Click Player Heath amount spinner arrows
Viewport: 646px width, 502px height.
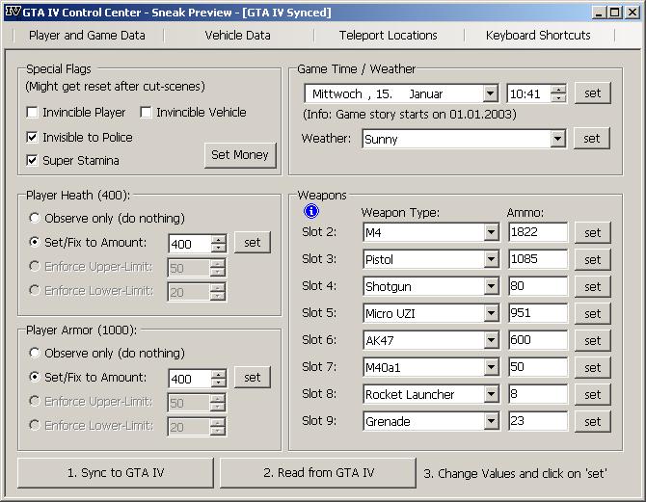point(218,244)
